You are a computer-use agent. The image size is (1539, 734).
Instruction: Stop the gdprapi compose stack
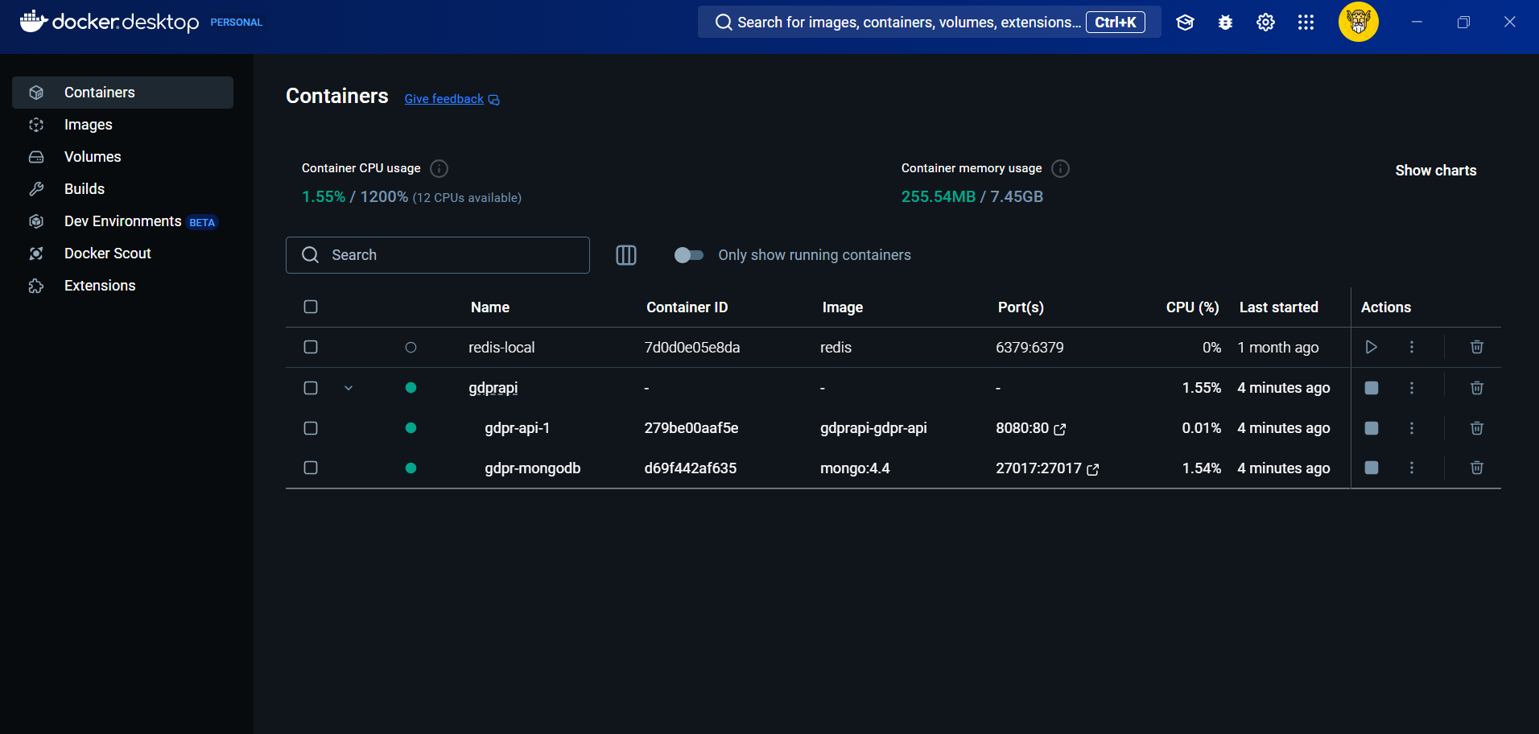pyautogui.click(x=1372, y=388)
